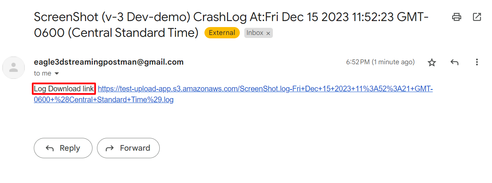Click the highlighted "Log Download link" text

[64, 89]
